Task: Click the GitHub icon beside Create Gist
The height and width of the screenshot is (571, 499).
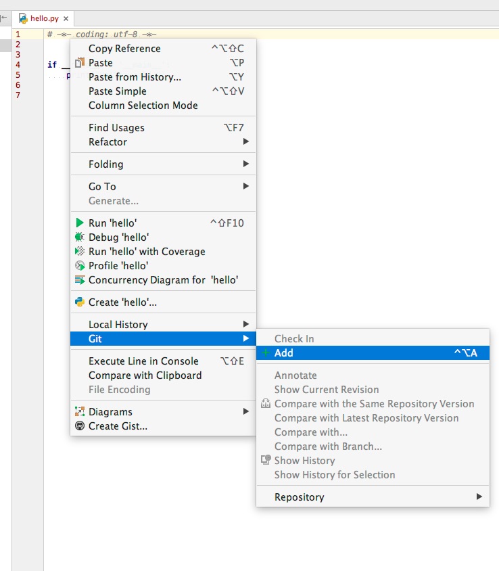Action: tap(80, 426)
